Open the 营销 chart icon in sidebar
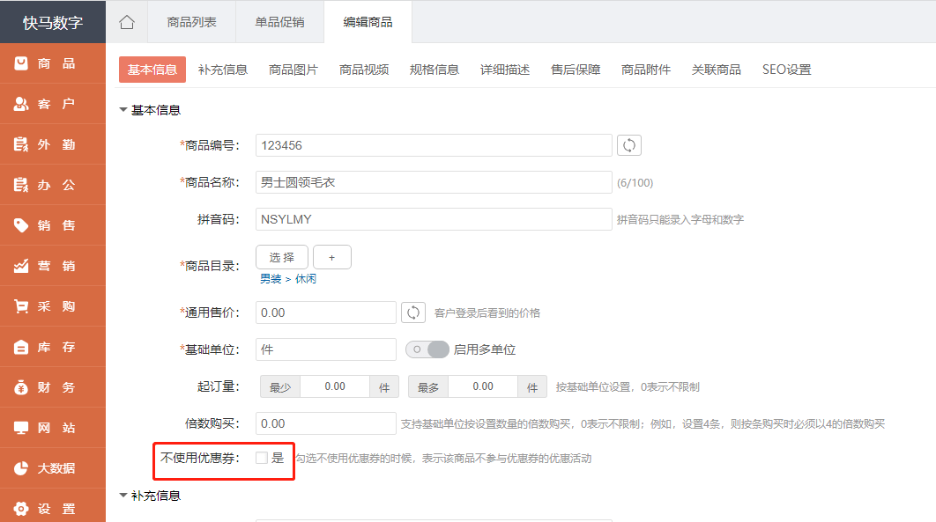The image size is (936, 522). (21, 266)
